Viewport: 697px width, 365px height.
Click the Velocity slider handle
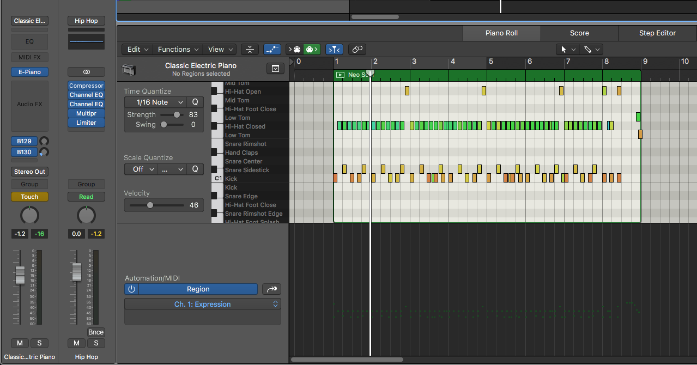150,205
